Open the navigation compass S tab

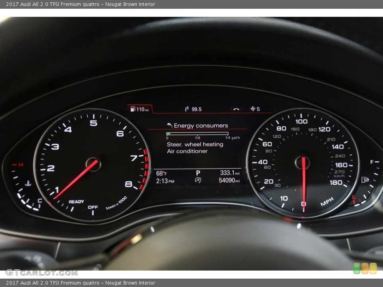point(255,109)
